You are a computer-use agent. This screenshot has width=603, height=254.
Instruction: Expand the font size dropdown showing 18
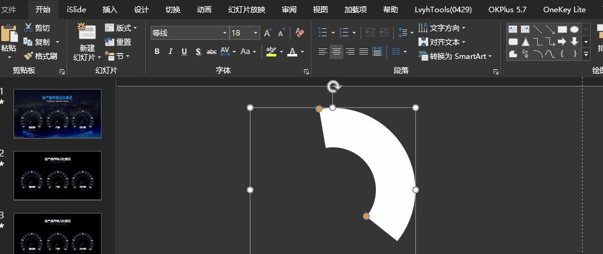[255, 33]
